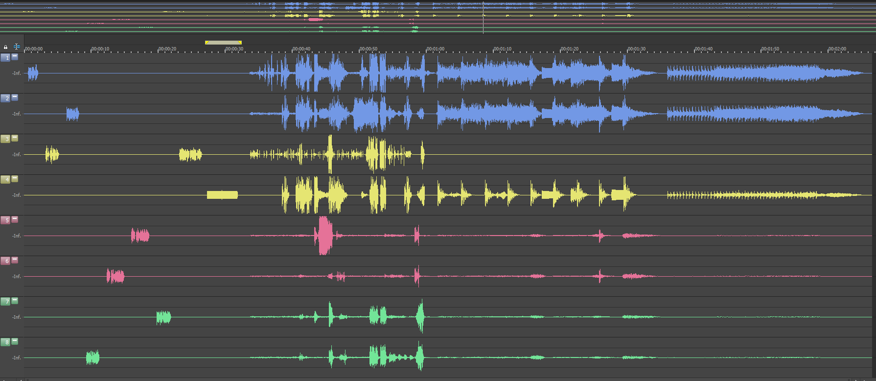
Task: Click the lock icon beside the ruler
Action: (x=5, y=47)
